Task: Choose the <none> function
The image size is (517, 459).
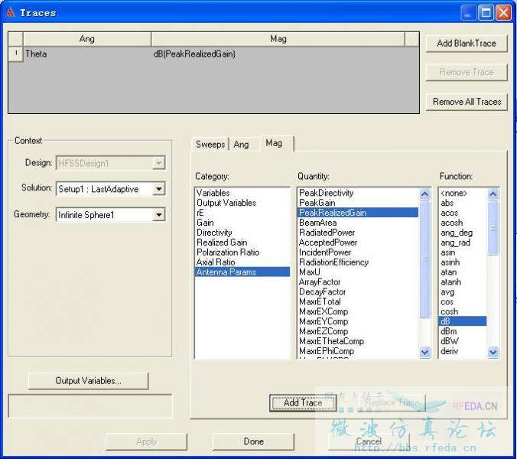Action: (x=454, y=194)
